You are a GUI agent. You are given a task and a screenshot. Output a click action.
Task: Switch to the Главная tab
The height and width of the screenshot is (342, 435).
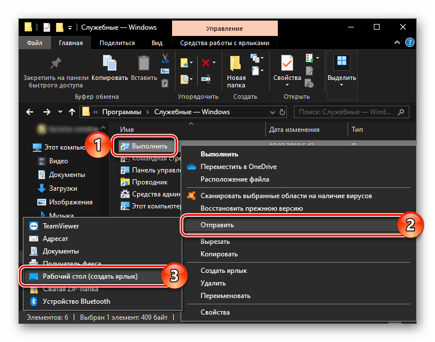pyautogui.click(x=71, y=43)
